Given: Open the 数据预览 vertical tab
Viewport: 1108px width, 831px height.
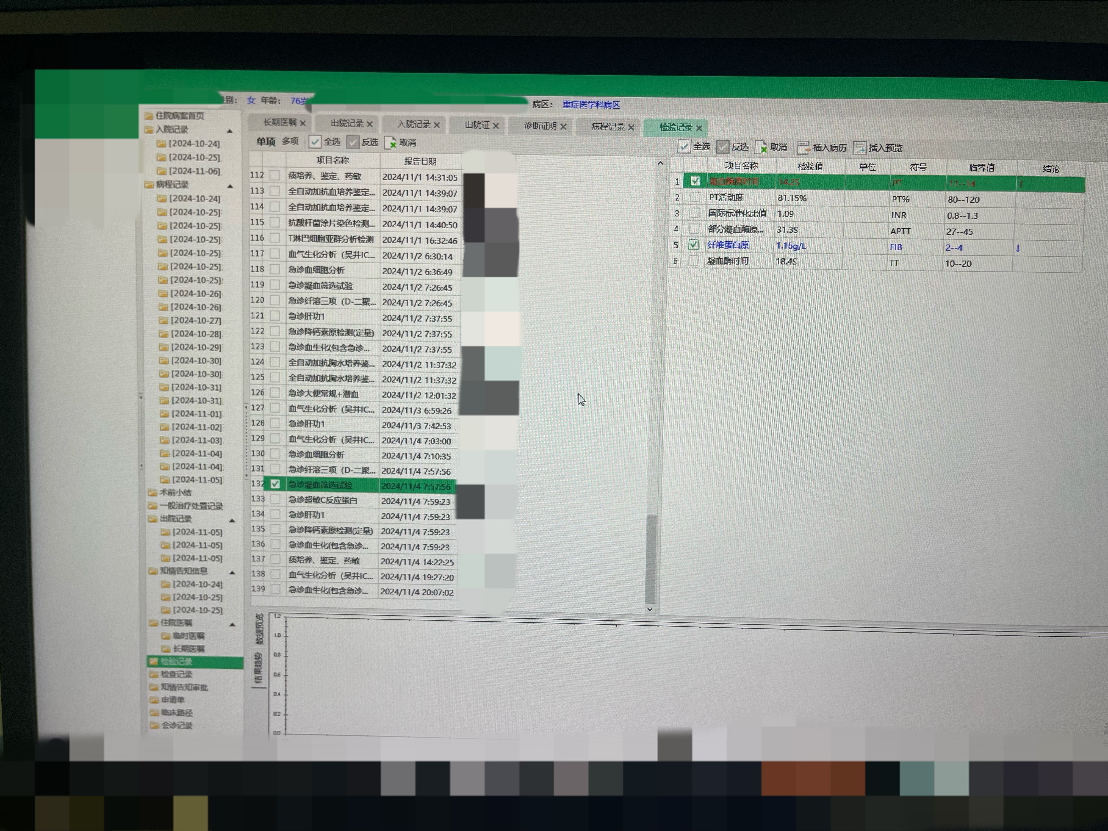Looking at the screenshot, I should point(259,629).
